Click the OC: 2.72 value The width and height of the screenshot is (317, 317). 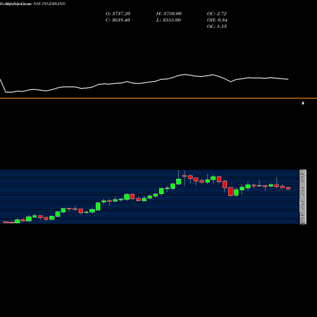(217, 13)
